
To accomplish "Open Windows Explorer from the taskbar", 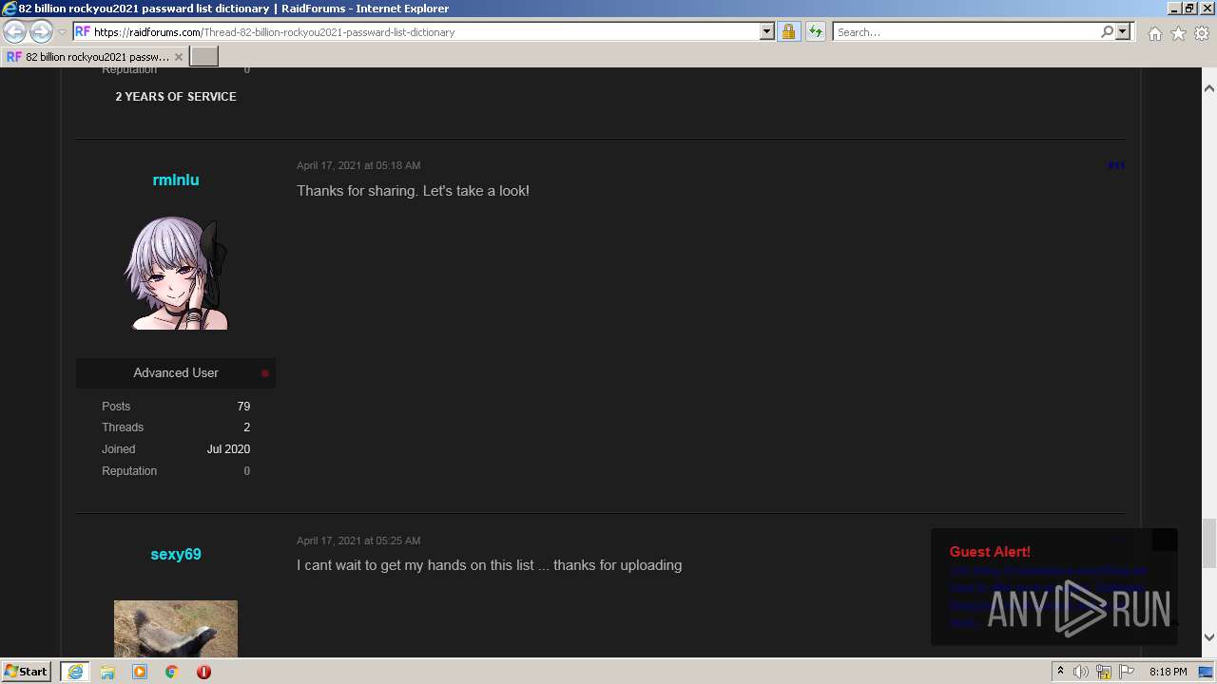I will (107, 672).
